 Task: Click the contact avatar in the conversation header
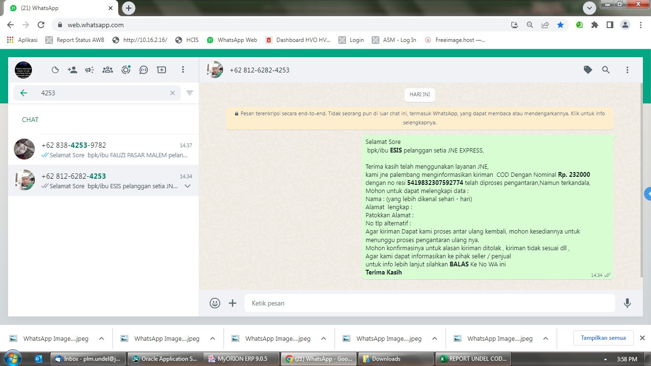[x=215, y=70]
